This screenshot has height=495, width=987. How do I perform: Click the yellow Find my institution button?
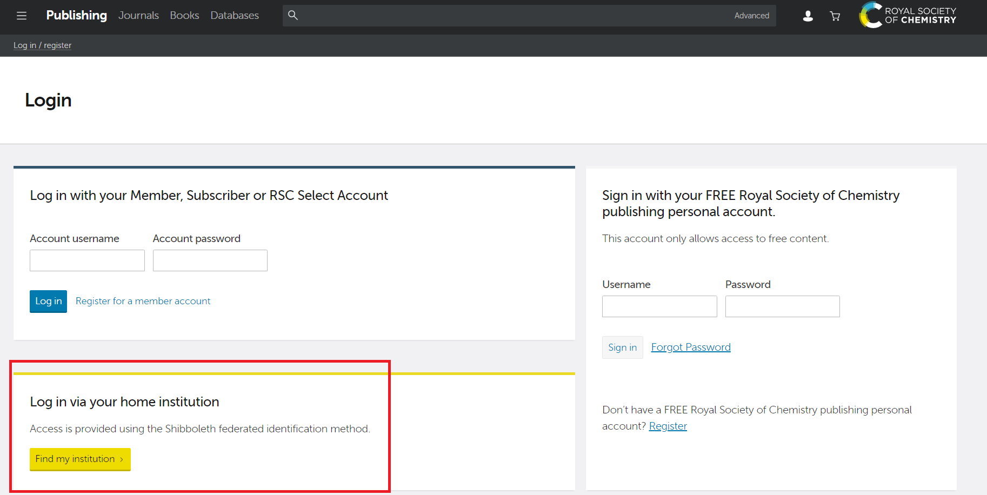(x=80, y=459)
